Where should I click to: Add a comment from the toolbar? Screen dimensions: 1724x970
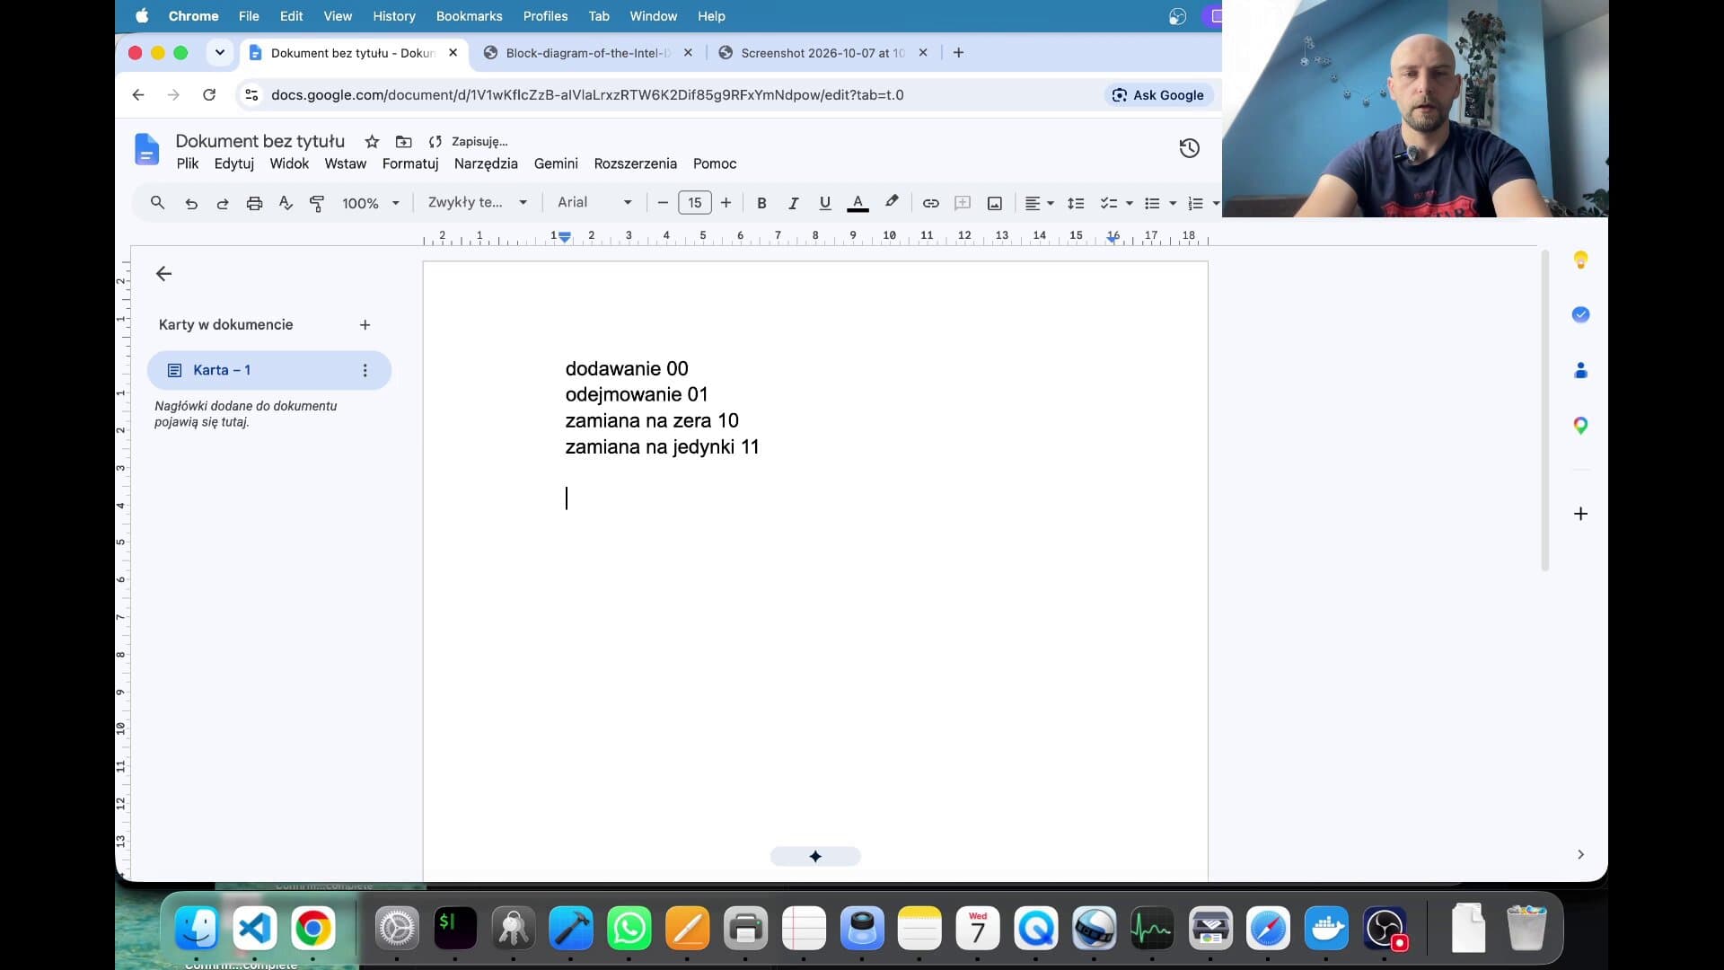pos(963,203)
